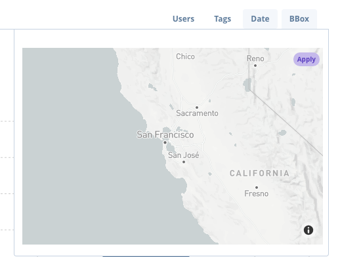Click the Sacramento city marker dot

tap(197, 108)
